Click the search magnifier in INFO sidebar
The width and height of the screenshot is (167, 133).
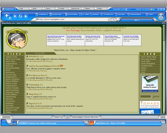click(x=153, y=97)
